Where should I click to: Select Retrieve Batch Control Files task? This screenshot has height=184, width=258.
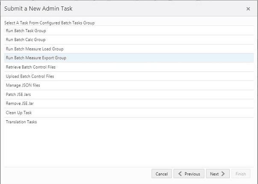coord(31,67)
